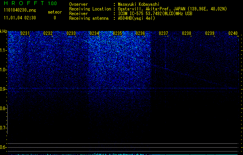243x155 pixels.
Task: Click time marker 0231
Action: point(25,33)
